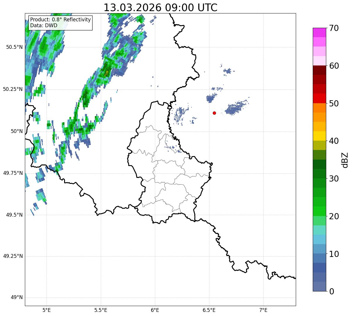The width and height of the screenshot is (352, 316).
Task: Click the dark maroon 58-60 dBZ colorbar segment
Action: pos(319,70)
